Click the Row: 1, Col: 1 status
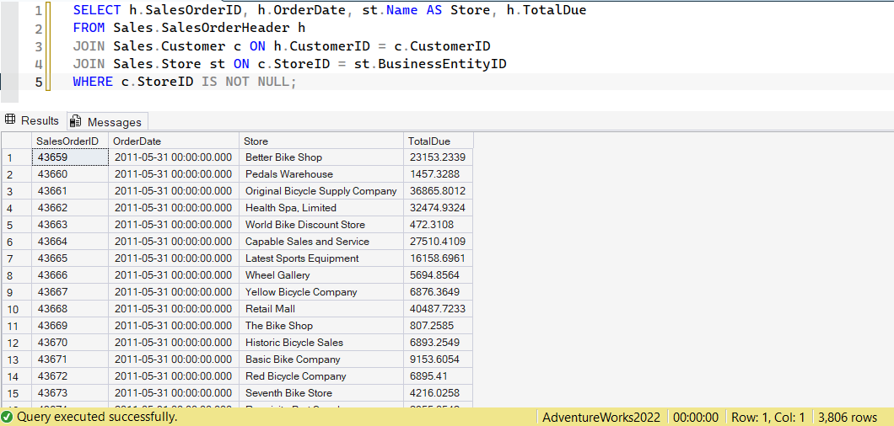Image resolution: width=894 pixels, height=426 pixels. tap(767, 417)
